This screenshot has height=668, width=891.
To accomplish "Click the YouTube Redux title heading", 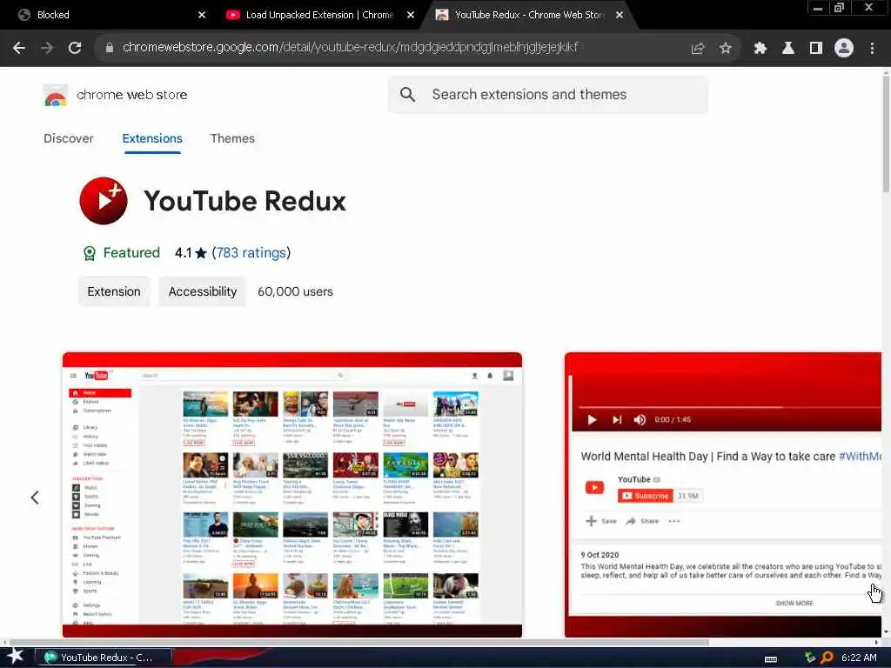I will (245, 201).
